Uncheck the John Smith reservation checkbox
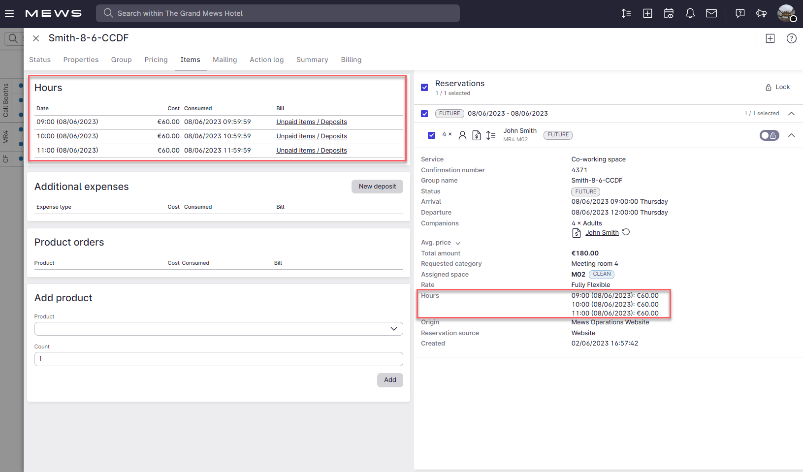This screenshot has height=472, width=803. click(431, 135)
